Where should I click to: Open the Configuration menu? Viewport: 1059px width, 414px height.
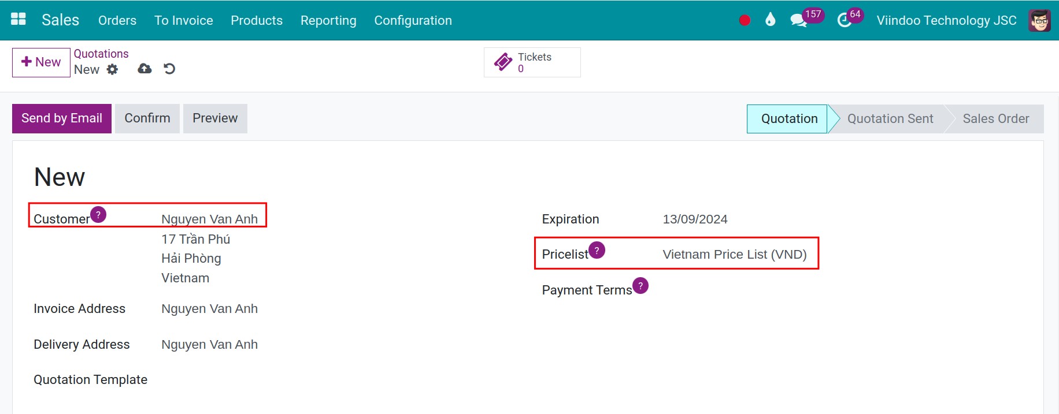coord(413,20)
